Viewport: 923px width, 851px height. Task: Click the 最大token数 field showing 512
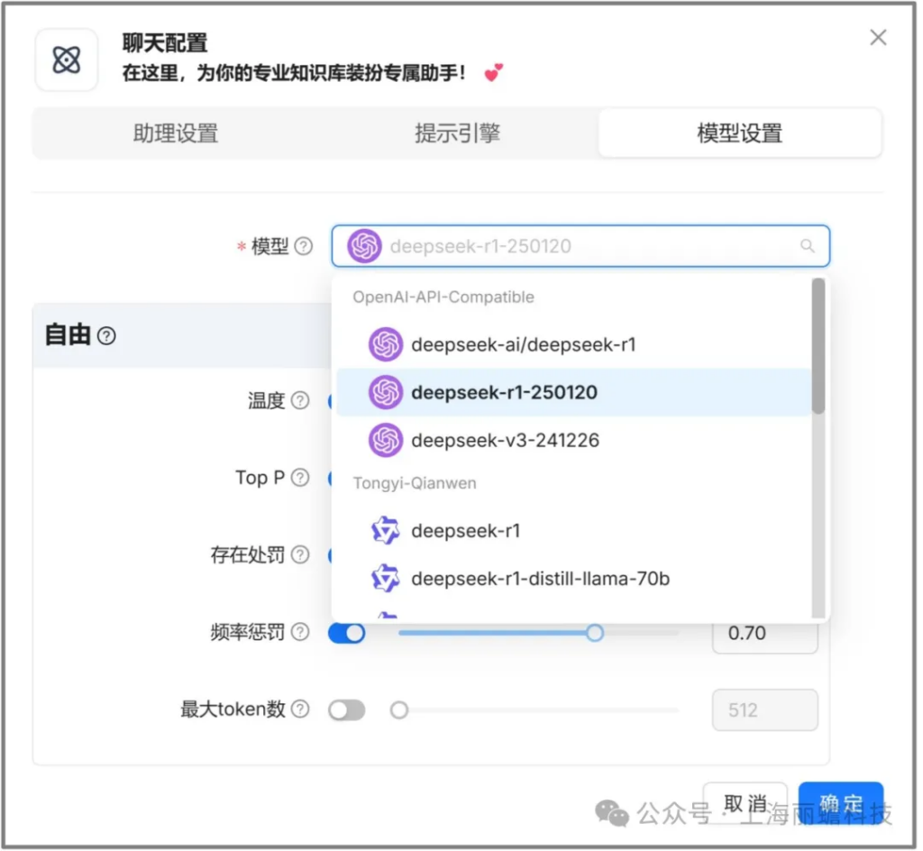pos(764,710)
